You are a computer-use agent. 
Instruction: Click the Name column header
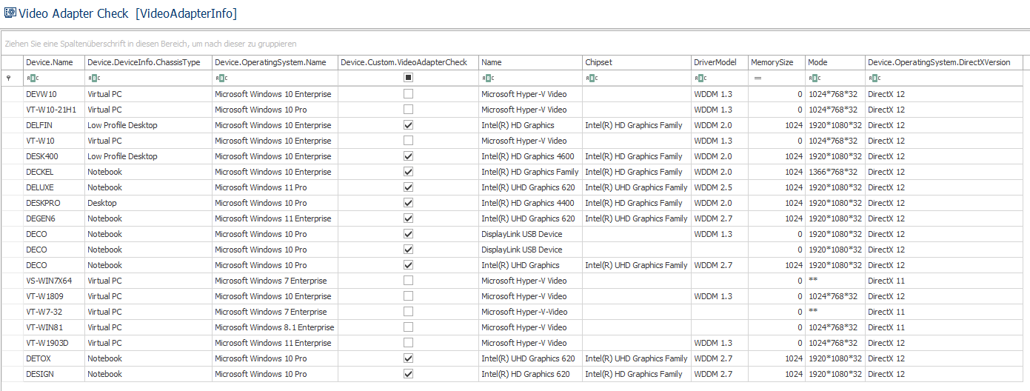click(531, 62)
